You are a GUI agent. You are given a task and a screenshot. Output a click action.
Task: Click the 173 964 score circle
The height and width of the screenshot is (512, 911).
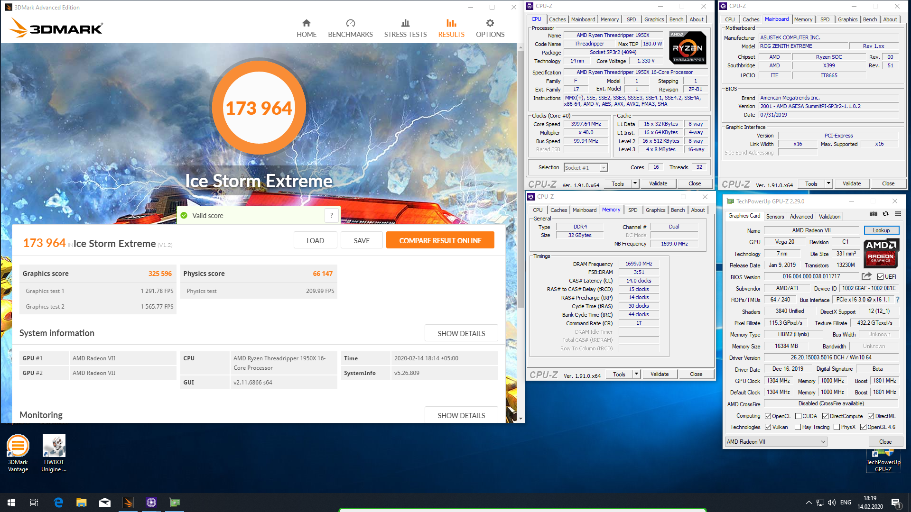tap(259, 108)
